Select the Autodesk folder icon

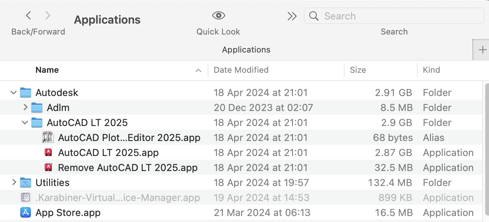point(26,93)
